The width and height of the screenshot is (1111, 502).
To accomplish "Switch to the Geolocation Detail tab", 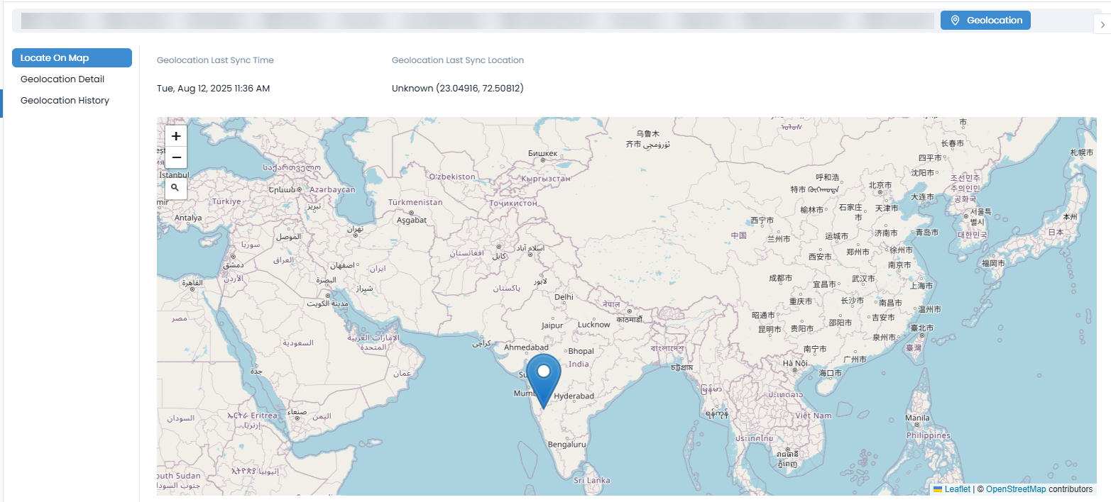I will (62, 79).
